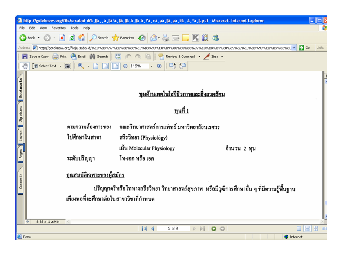Viewport: 349px width, 261px height.
Task: Open the Layers side tab
Action: (x=20, y=136)
